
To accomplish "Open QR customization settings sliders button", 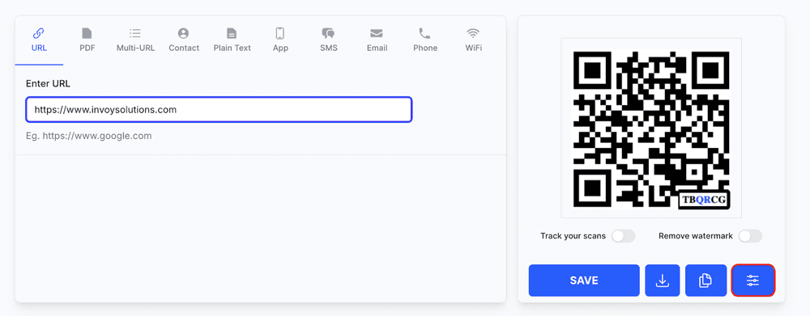I will [x=752, y=280].
